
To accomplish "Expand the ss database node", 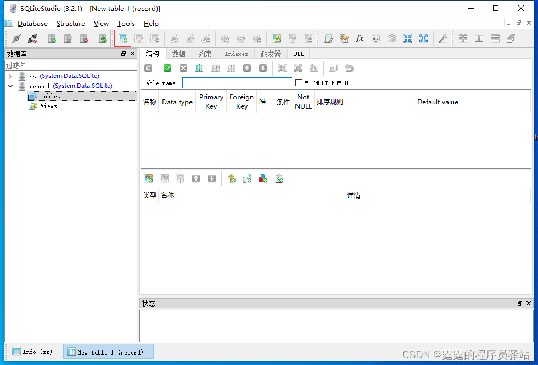I will 10,76.
